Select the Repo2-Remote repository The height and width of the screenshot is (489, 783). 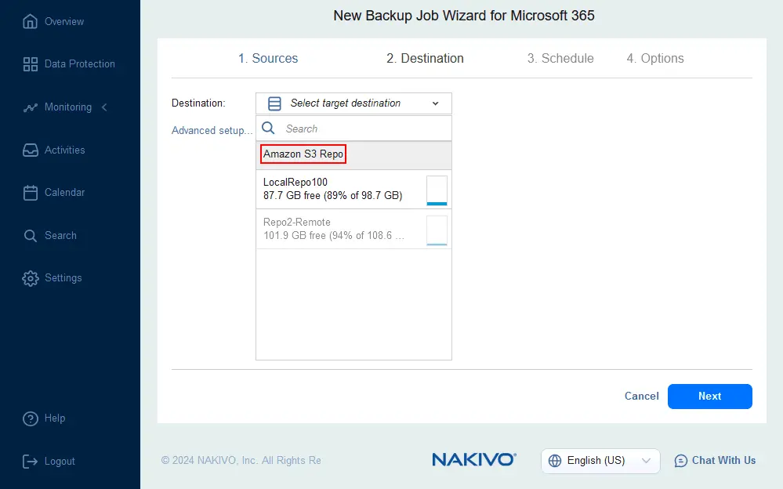click(x=353, y=230)
